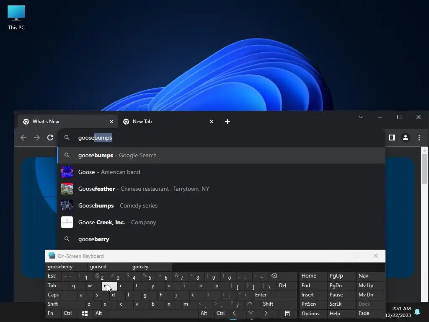
Task: Open the taskbar notification bell
Action: point(418,312)
